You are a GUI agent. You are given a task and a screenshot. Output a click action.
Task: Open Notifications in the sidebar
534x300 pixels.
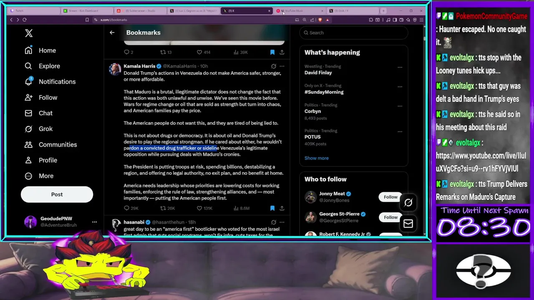(x=50, y=82)
